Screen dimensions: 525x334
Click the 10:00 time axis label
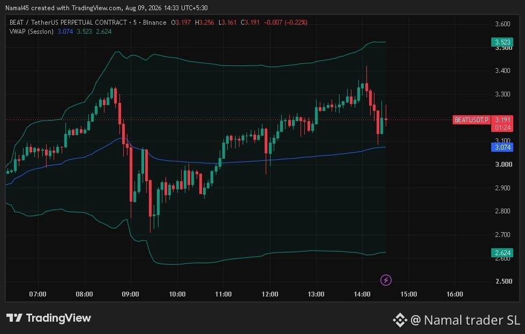[x=177, y=294]
